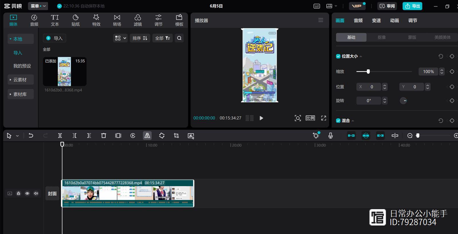Select the 媒体 media panel

(x=13, y=20)
